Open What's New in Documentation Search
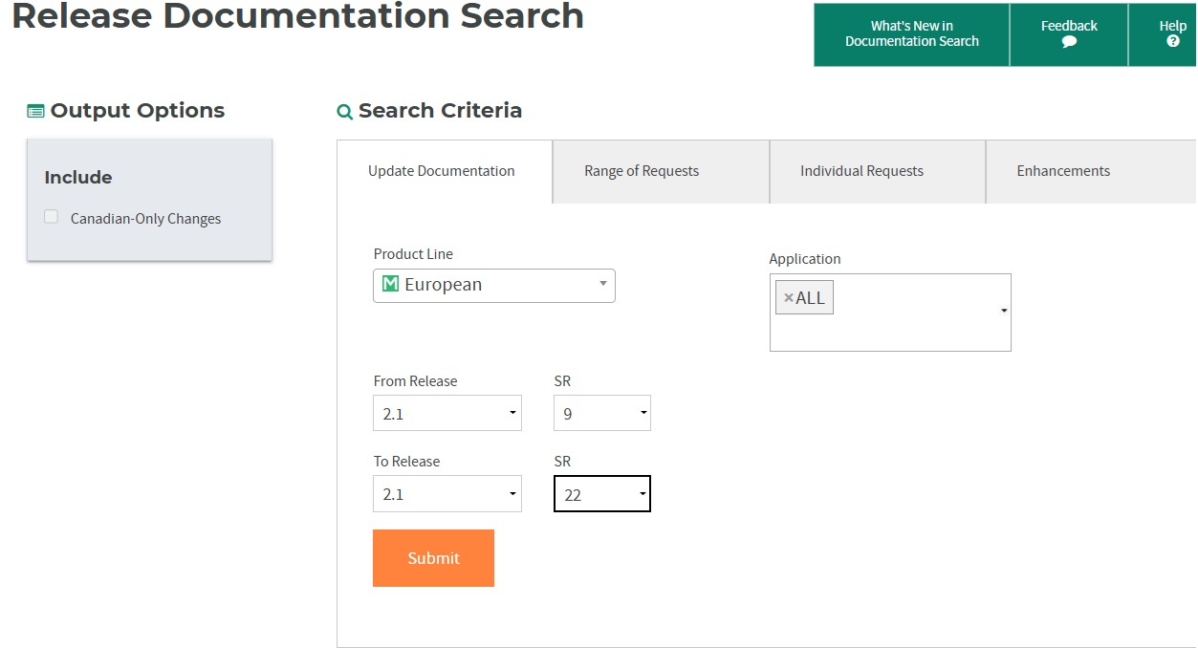This screenshot has height=648, width=1198. point(911,33)
